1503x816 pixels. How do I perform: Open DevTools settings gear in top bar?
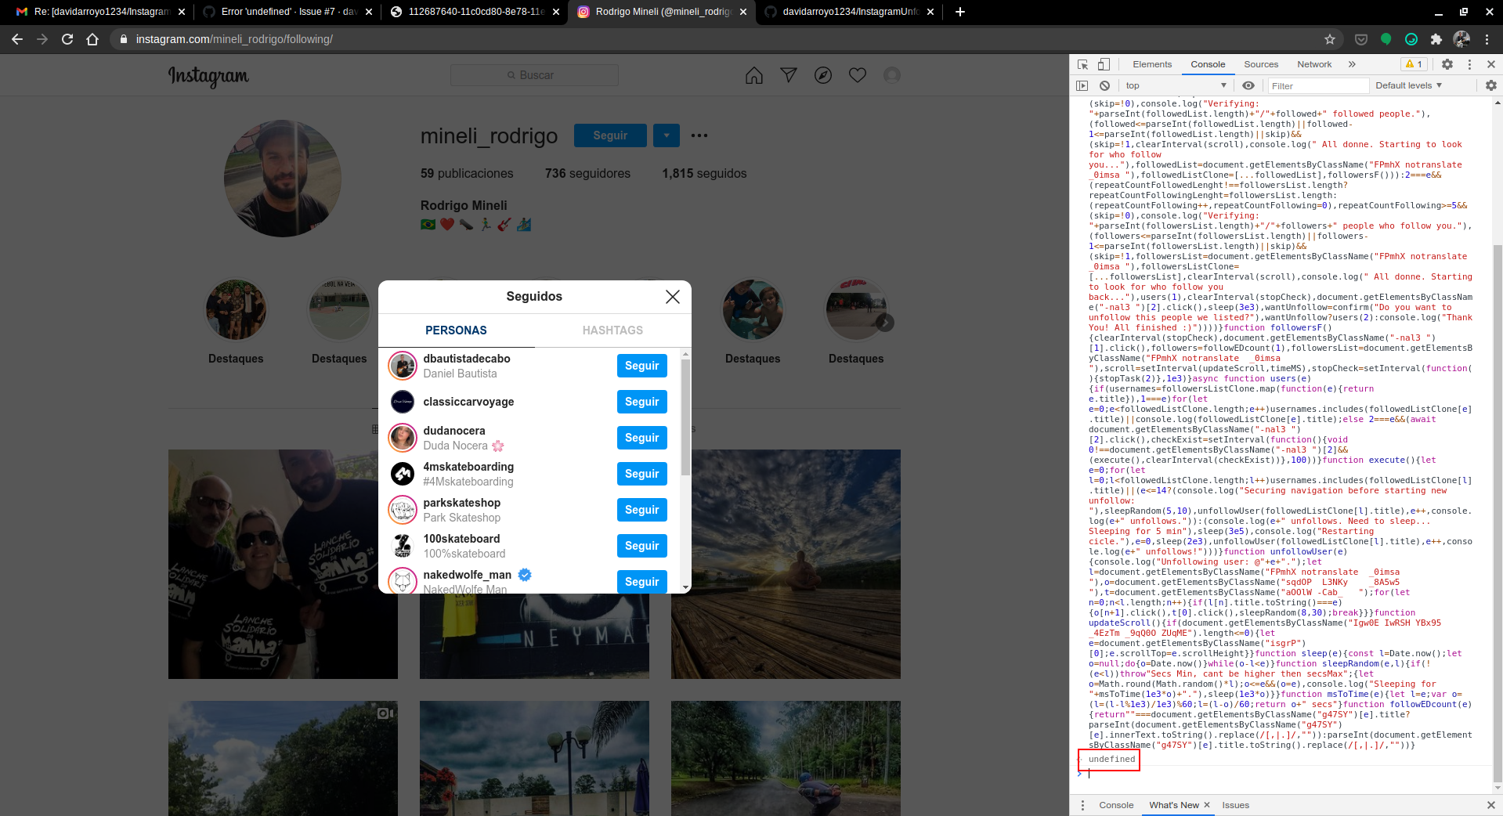pyautogui.click(x=1447, y=64)
